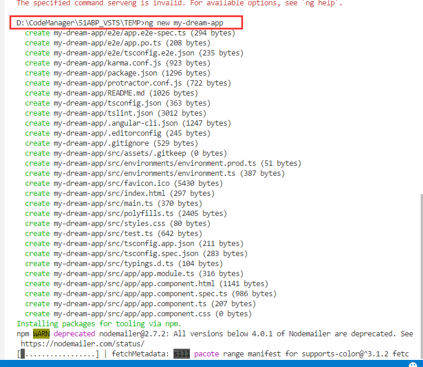Screen dimensions: 423x367
Task: Click the tsconfig.spec.json (283 bytes) line
Action: 136,253
